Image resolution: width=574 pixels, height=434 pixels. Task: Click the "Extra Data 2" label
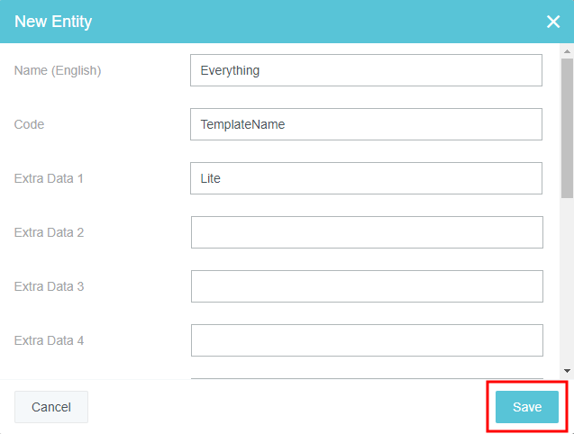[x=49, y=232]
